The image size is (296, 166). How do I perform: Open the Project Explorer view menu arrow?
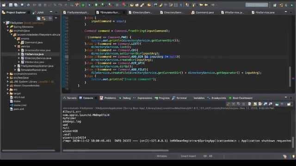coord(56,18)
